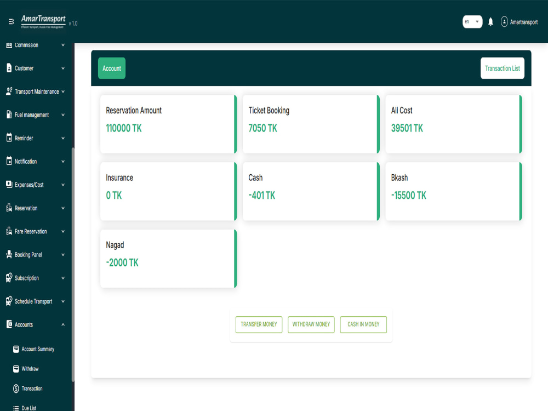The width and height of the screenshot is (548, 411).
Task: Open the Transaction List button
Action: point(502,68)
